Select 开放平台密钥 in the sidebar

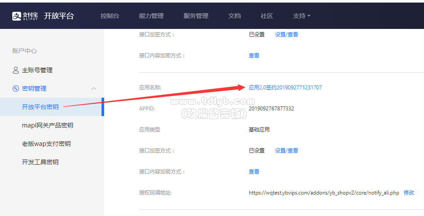pyautogui.click(x=40, y=107)
